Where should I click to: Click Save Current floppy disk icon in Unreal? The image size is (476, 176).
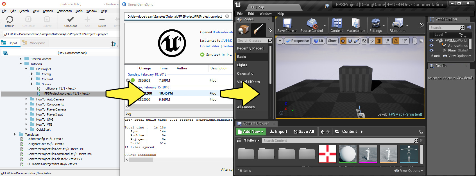(287, 24)
